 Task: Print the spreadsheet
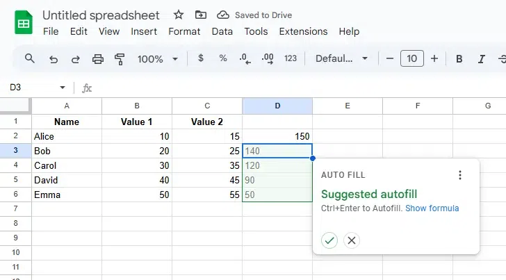pos(97,59)
